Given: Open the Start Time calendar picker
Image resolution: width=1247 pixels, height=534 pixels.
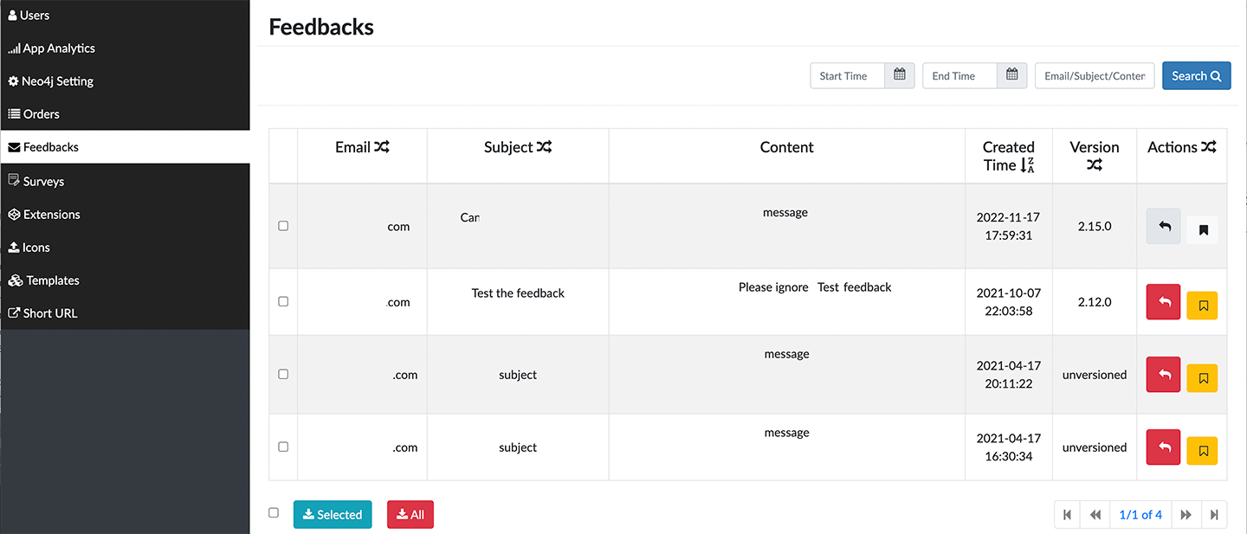Looking at the screenshot, I should coord(899,75).
